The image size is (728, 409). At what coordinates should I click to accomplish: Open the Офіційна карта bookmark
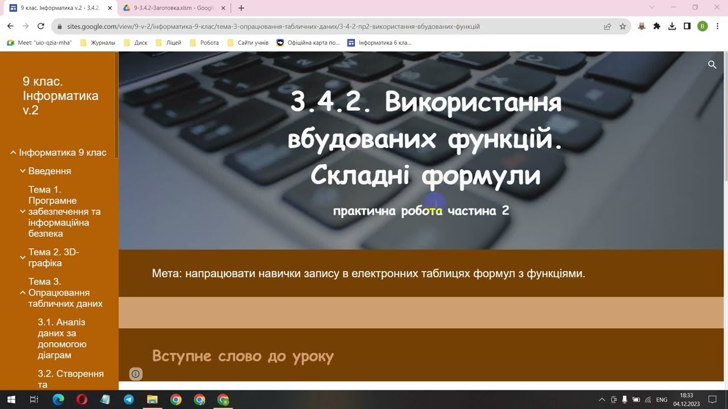pyautogui.click(x=308, y=43)
